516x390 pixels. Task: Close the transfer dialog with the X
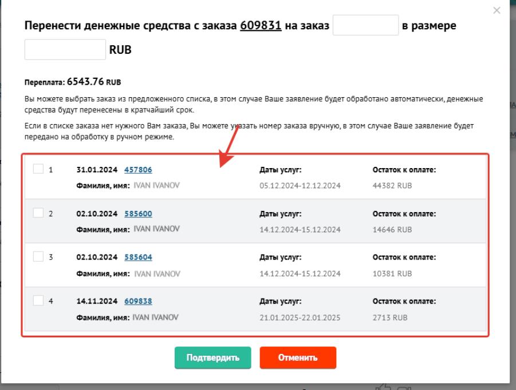(x=497, y=10)
